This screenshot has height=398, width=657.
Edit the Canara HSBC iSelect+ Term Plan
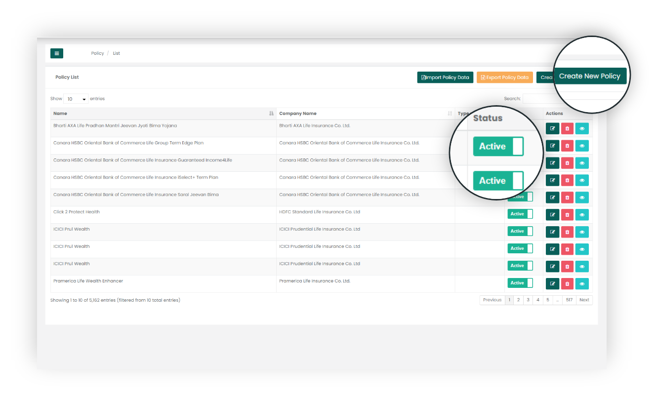click(x=552, y=180)
